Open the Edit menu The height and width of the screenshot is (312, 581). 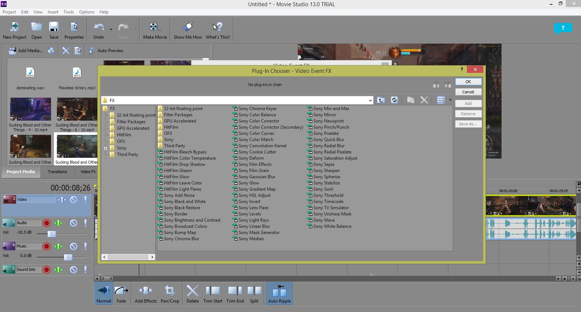pyautogui.click(x=25, y=12)
